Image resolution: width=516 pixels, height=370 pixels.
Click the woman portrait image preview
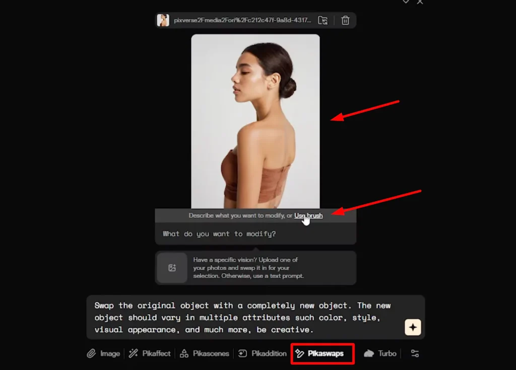click(255, 121)
